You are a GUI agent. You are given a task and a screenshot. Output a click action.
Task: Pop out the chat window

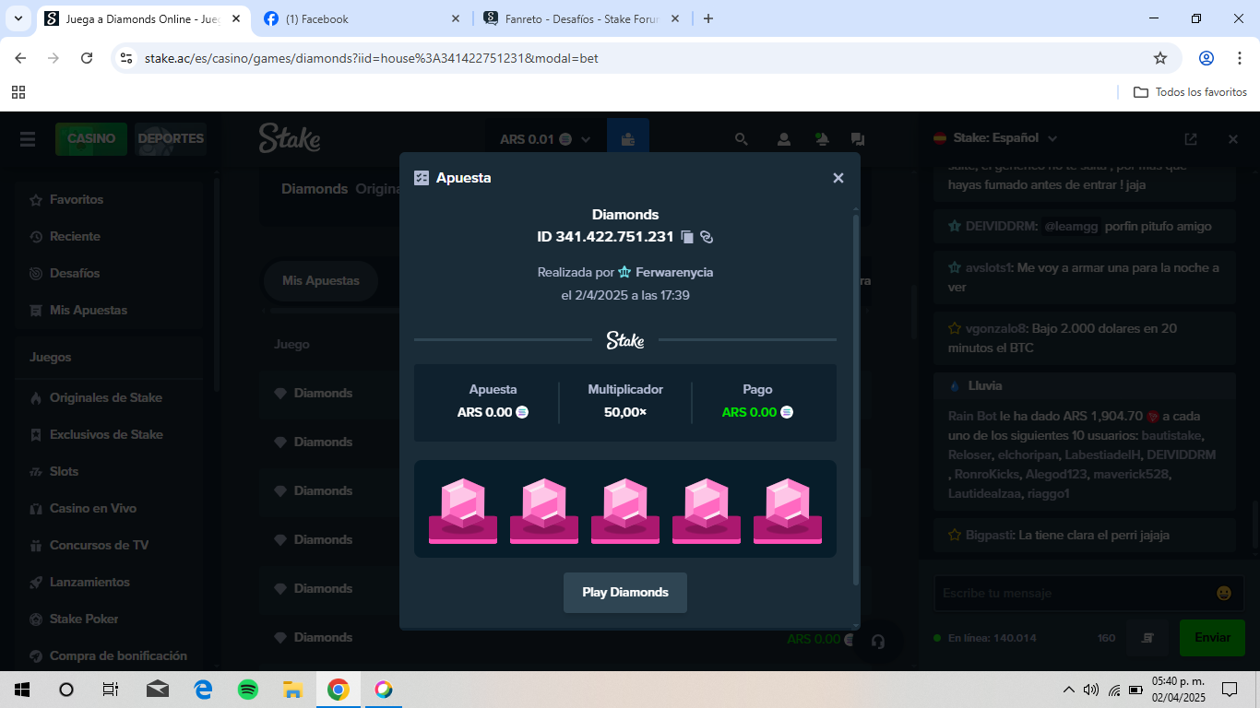click(1191, 139)
